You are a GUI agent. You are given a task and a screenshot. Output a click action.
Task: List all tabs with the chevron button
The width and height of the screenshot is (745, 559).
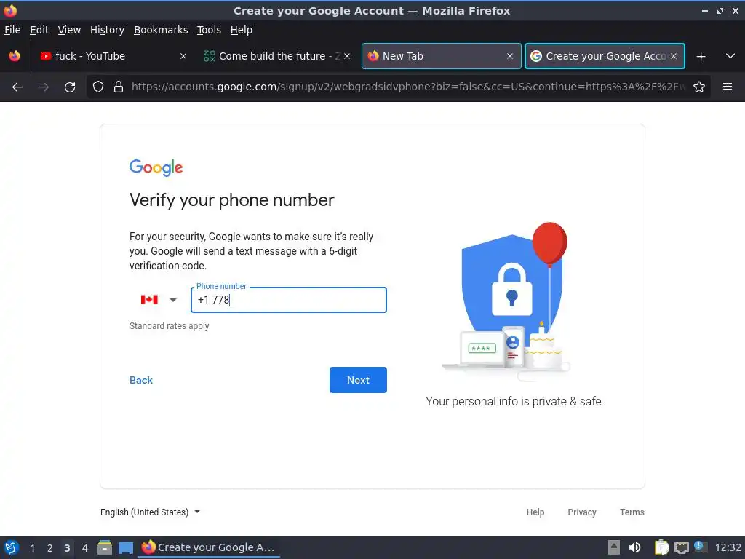pyautogui.click(x=730, y=56)
